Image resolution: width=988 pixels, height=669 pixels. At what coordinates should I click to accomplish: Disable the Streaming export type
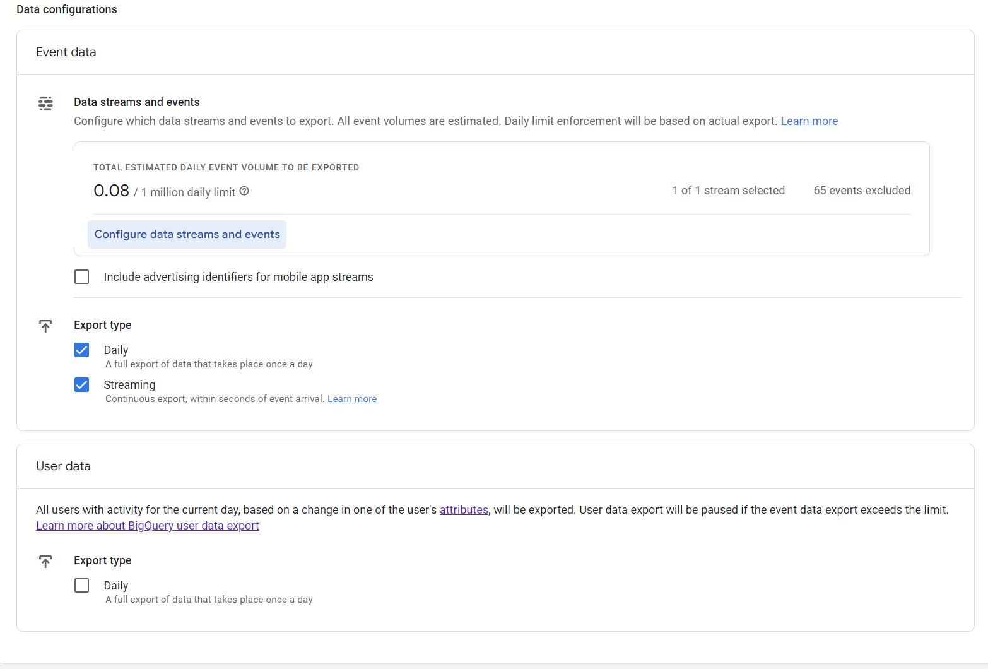pos(81,384)
